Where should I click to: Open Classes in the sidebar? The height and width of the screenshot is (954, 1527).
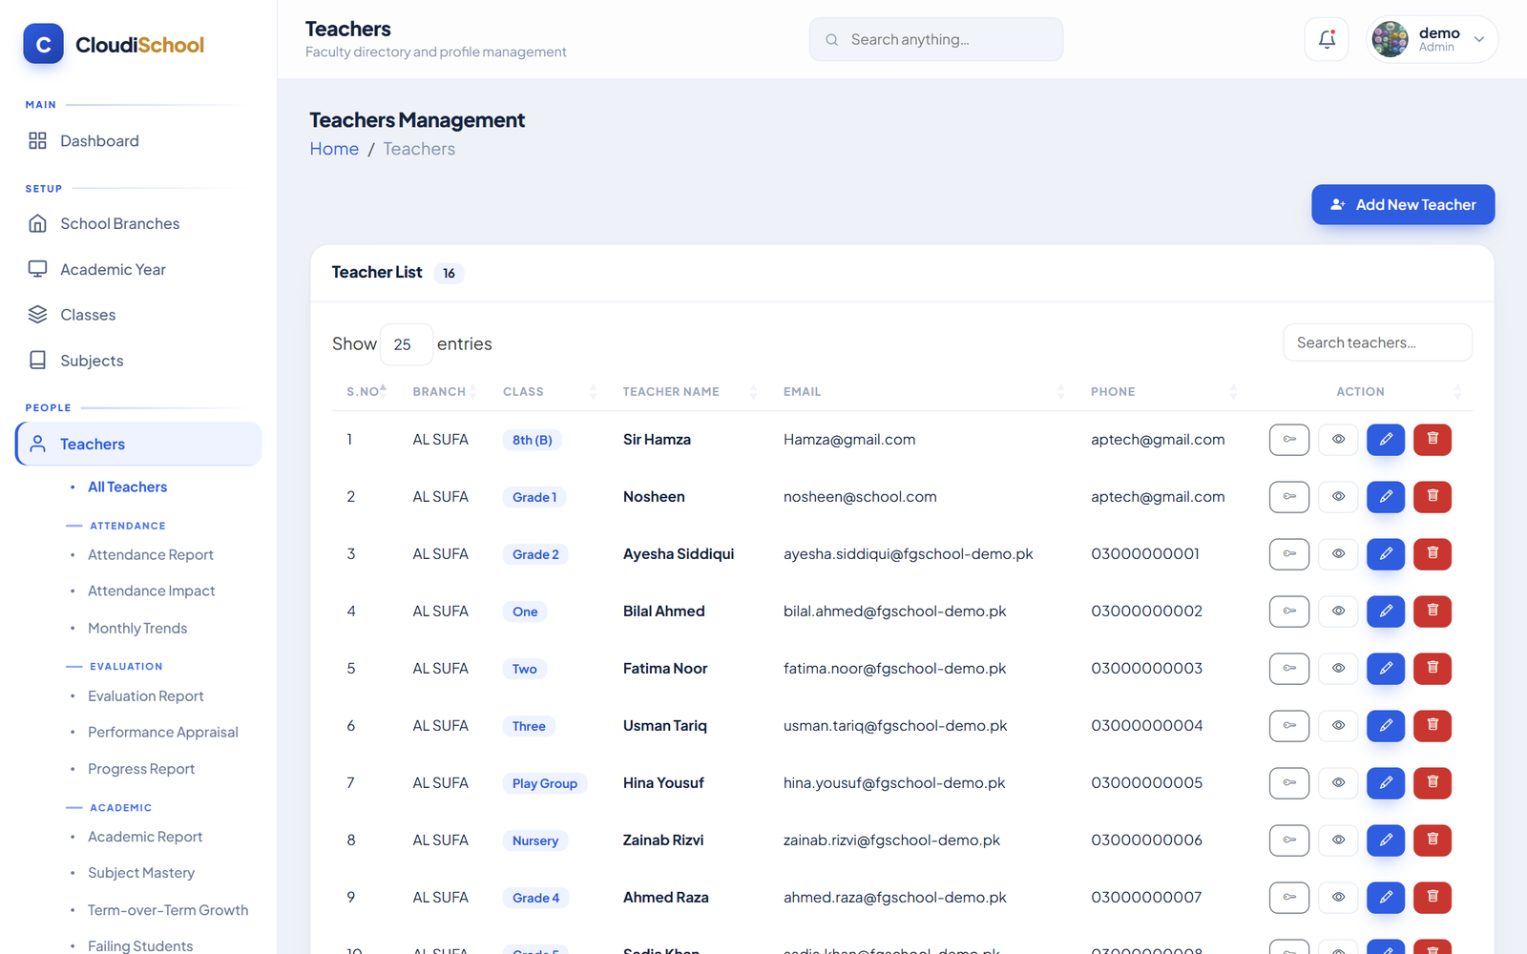tap(138, 315)
